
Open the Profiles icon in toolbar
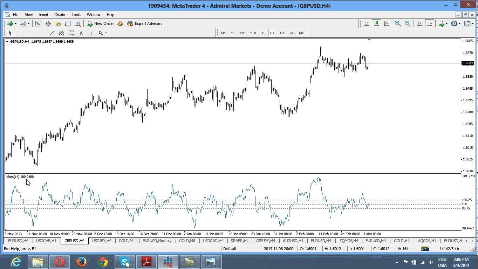23,23
